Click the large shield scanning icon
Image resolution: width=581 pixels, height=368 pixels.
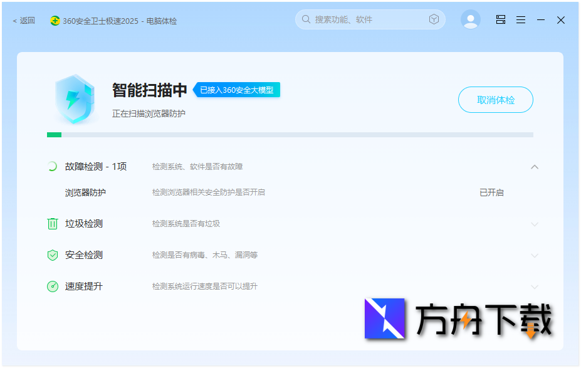[x=75, y=100]
